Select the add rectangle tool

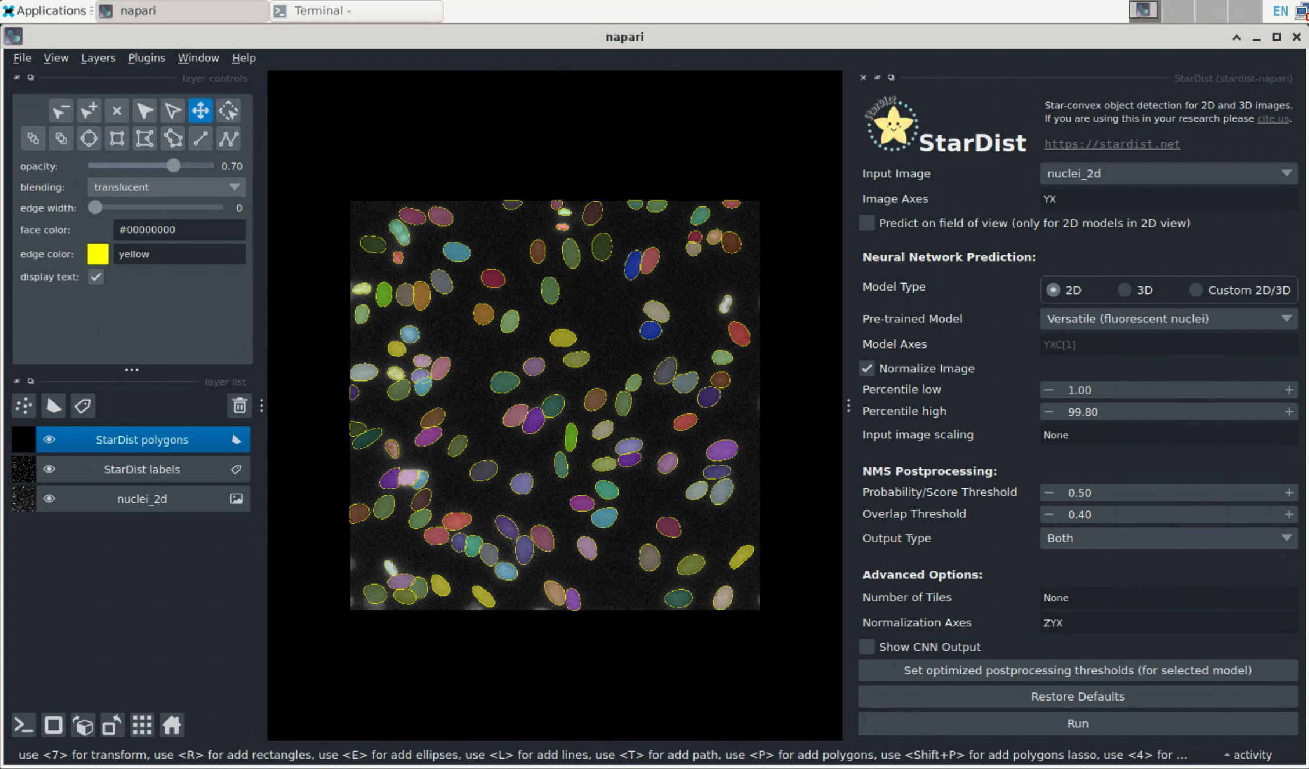[117, 139]
